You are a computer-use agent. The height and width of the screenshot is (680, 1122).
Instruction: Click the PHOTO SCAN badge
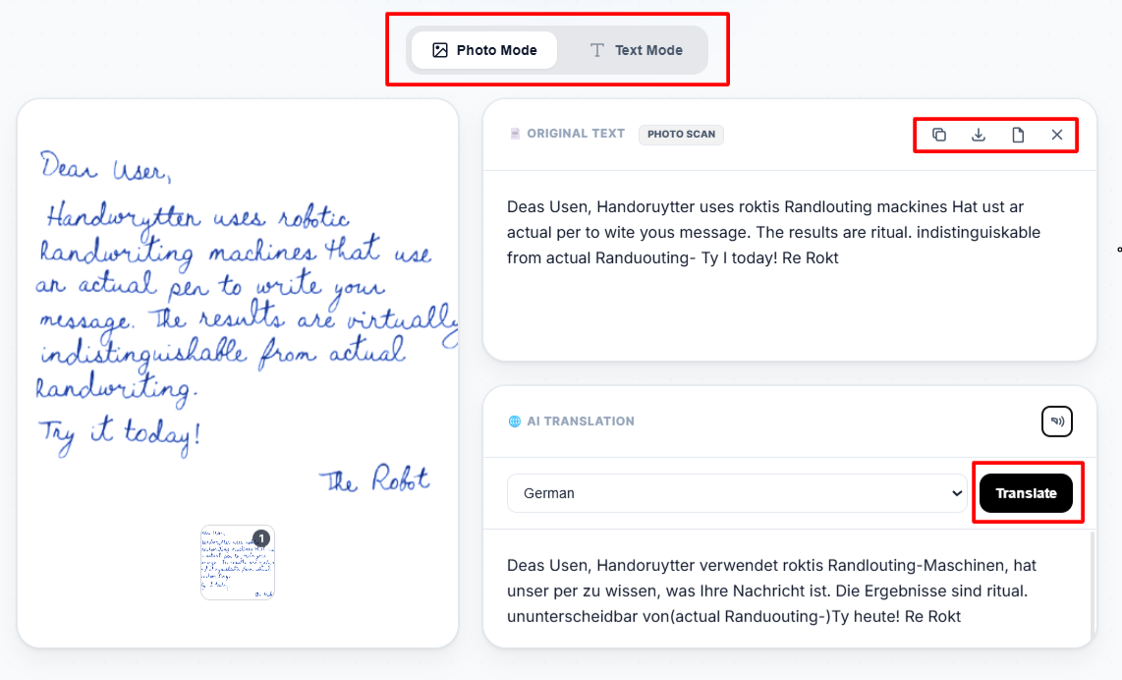pyautogui.click(x=681, y=134)
